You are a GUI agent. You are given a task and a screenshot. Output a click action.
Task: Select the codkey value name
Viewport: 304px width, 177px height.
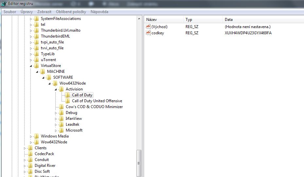(158, 33)
